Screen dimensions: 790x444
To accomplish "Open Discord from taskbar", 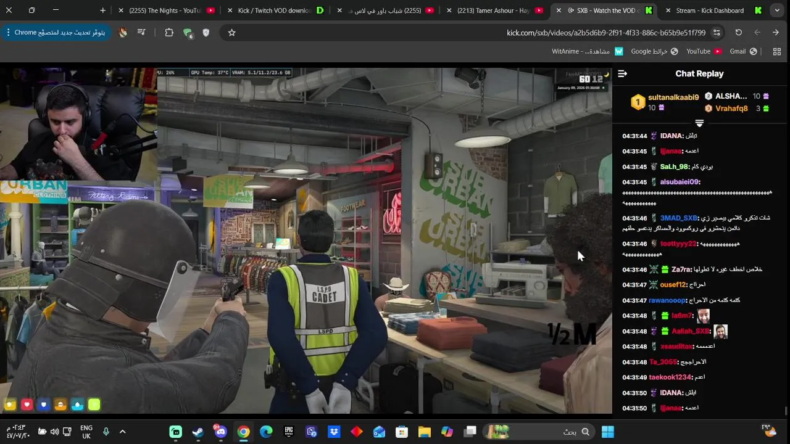I will [x=220, y=432].
